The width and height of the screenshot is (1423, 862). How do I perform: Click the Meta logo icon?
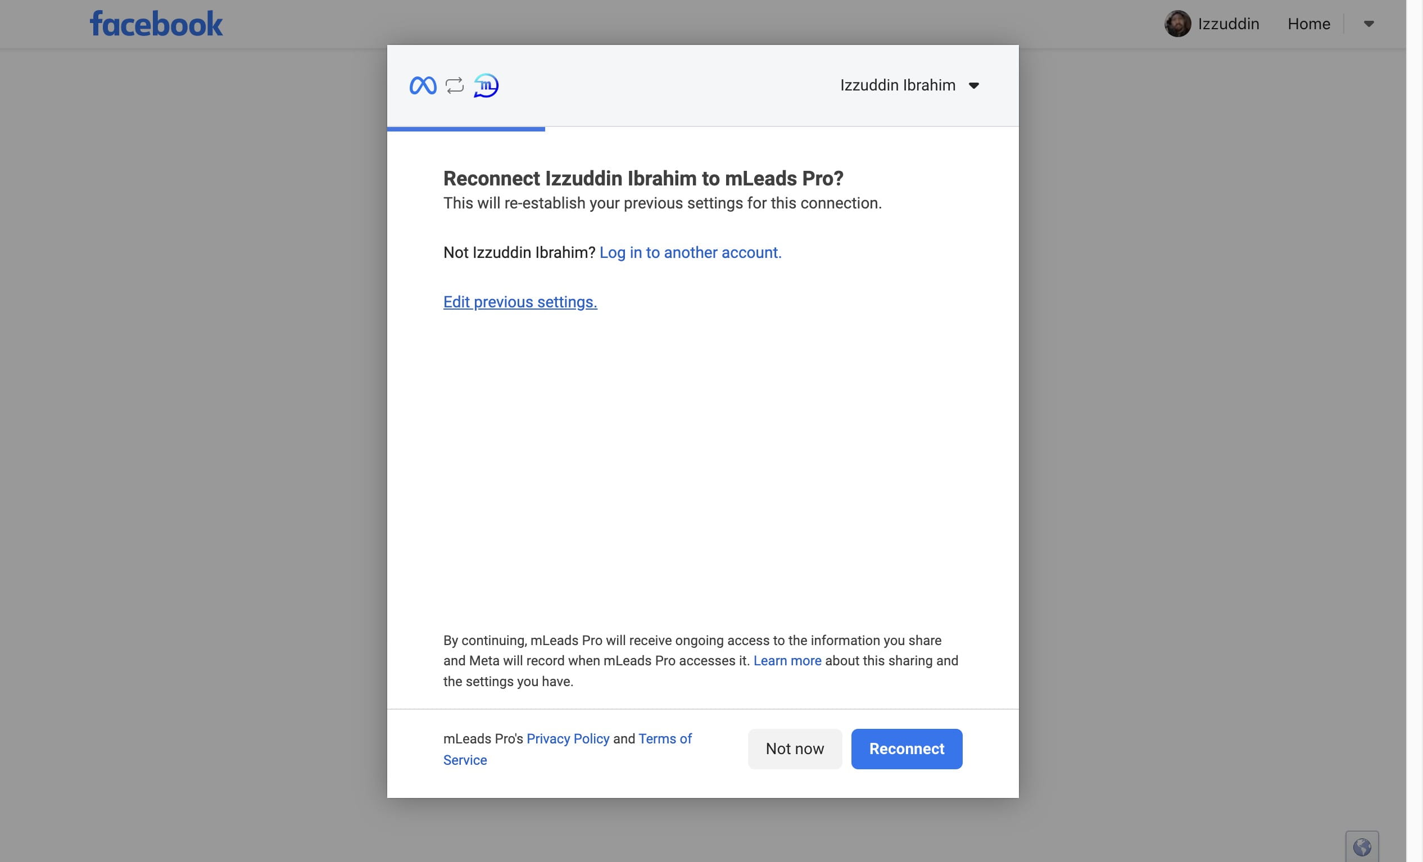tap(423, 84)
